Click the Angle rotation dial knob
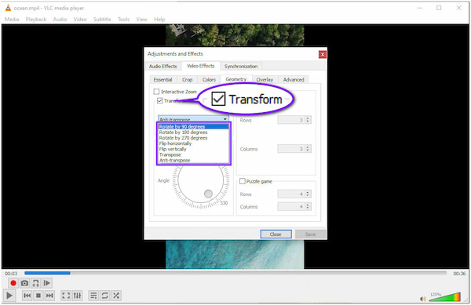Screen dimensions: 471x305 pyautogui.click(x=208, y=194)
